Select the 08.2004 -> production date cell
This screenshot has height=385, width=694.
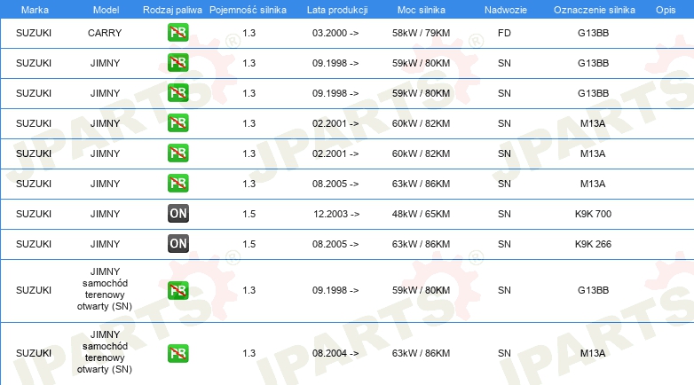pos(335,353)
